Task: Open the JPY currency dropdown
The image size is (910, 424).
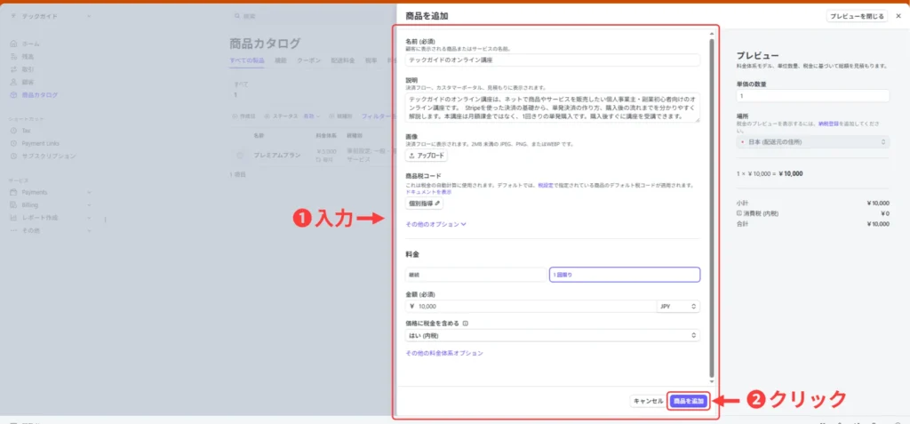Action: coord(678,306)
